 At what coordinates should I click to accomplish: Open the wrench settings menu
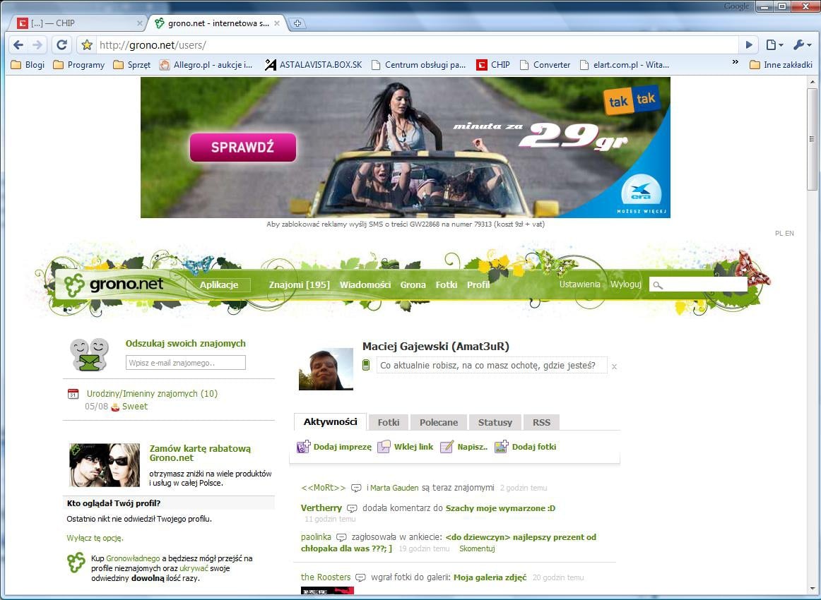[x=802, y=44]
